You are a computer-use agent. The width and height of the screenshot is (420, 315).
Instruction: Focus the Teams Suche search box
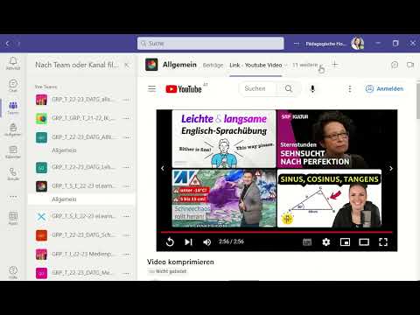pyautogui.click(x=211, y=44)
